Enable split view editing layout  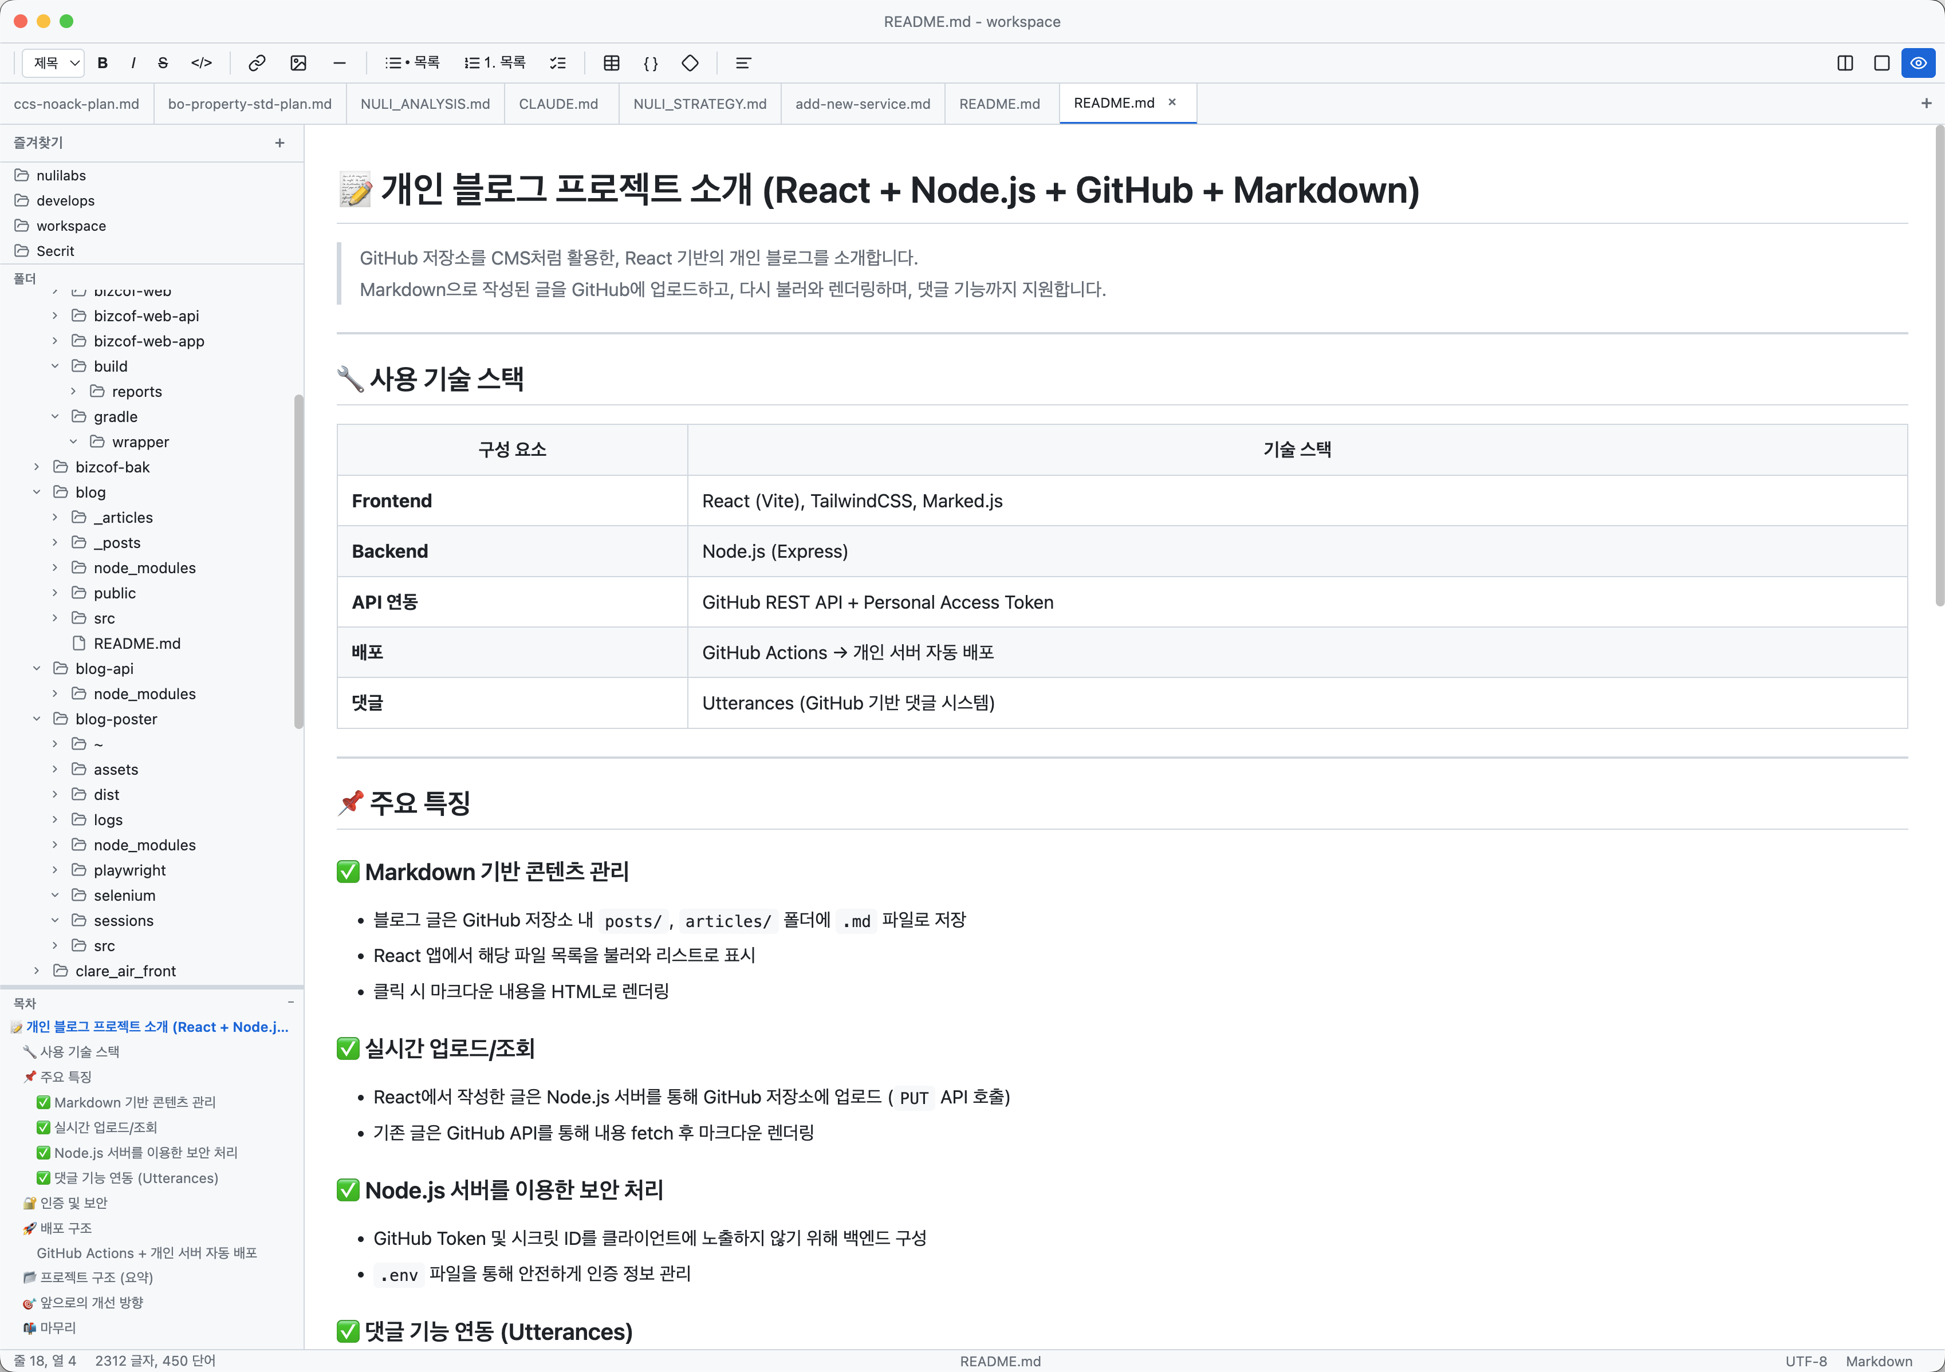click(x=1846, y=62)
